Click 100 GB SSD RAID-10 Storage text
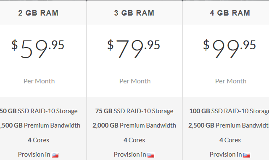 click(x=229, y=111)
